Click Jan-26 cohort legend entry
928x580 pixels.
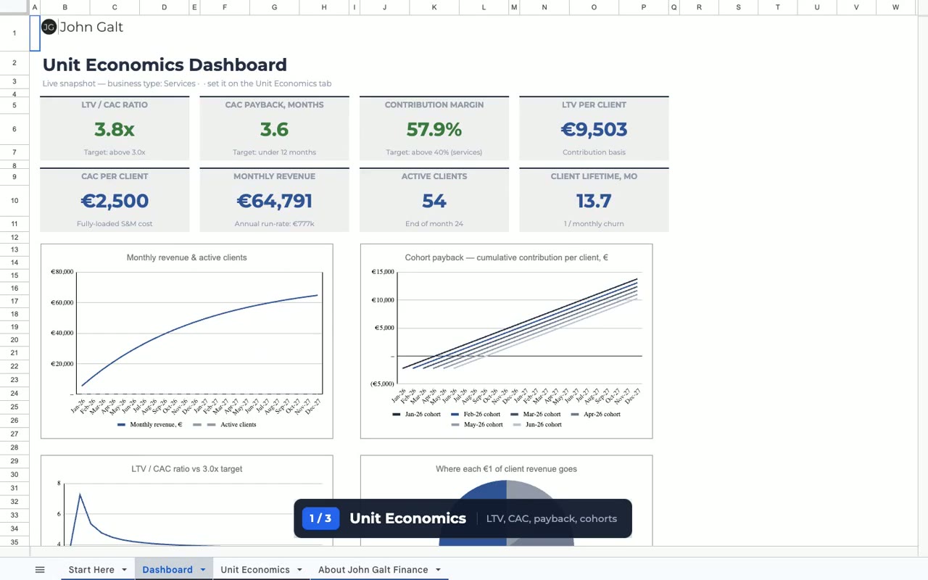(x=417, y=415)
